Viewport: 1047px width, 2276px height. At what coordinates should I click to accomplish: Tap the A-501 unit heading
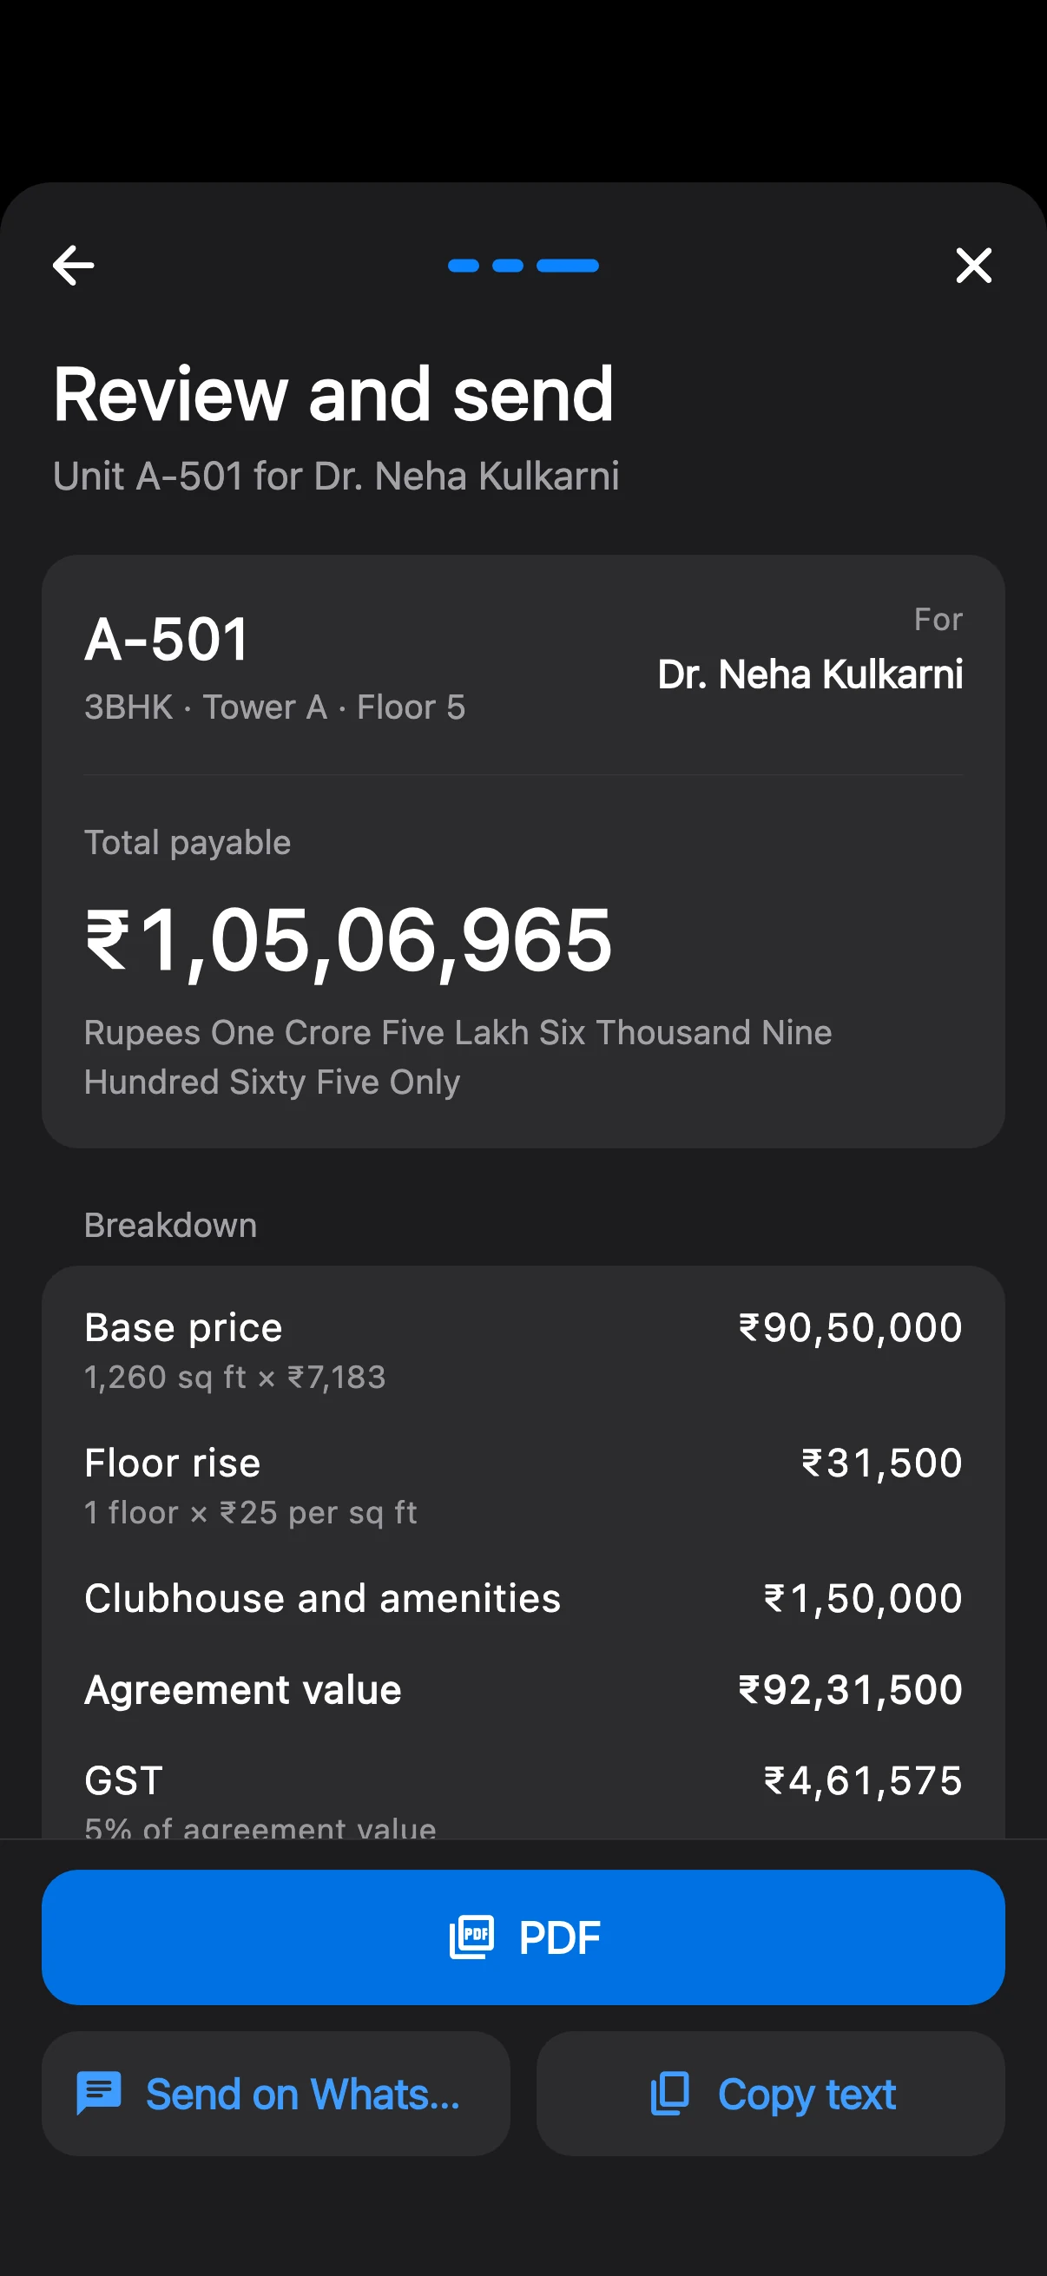pyautogui.click(x=167, y=639)
